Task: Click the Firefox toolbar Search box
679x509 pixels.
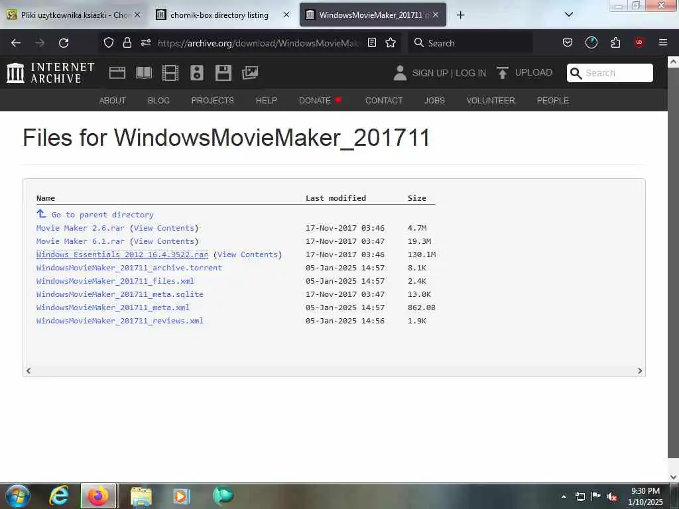Action: pyautogui.click(x=471, y=43)
